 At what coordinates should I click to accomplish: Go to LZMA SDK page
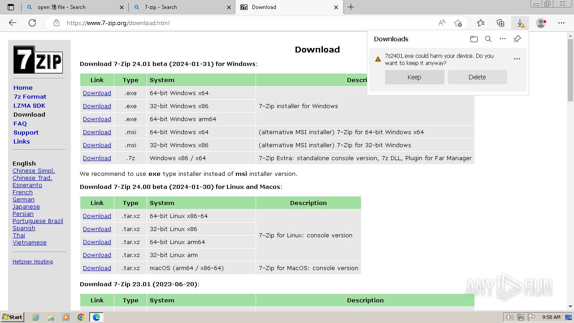click(x=29, y=105)
